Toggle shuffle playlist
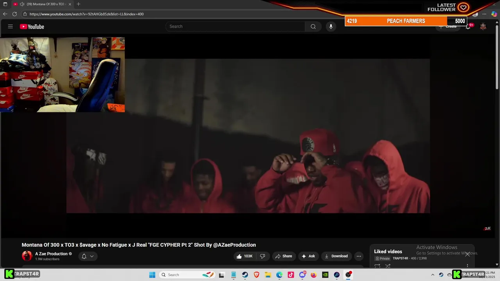Screen dimensions: 500x281 [x=388, y=266]
